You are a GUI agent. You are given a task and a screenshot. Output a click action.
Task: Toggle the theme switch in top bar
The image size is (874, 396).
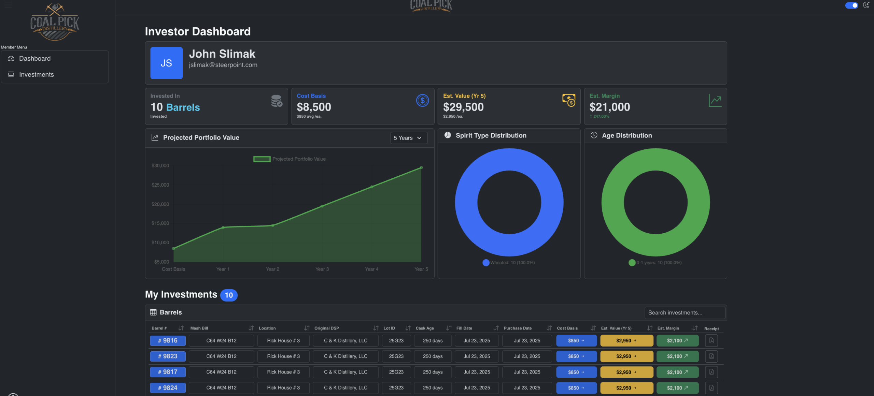pyautogui.click(x=851, y=5)
